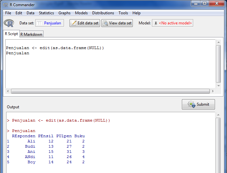Click output command '> Penjualan <- edit(...)'
Screen dimensions: 227x173
click(x=58, y=120)
